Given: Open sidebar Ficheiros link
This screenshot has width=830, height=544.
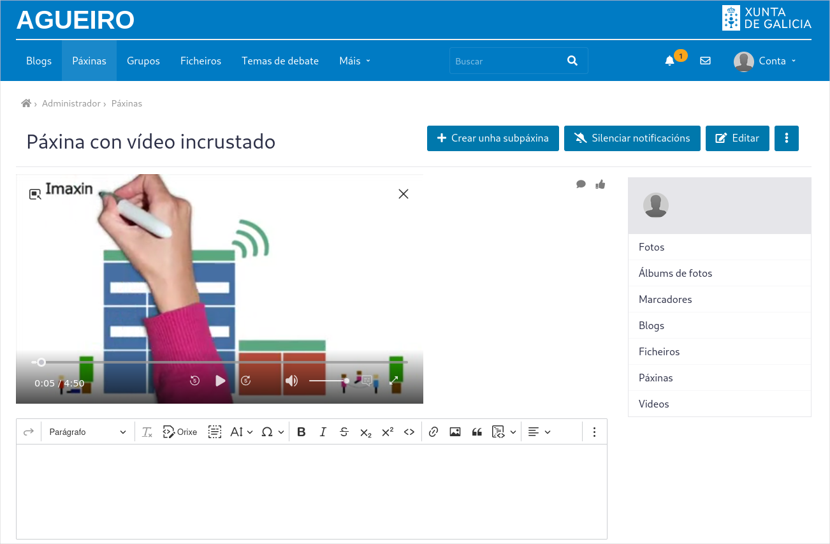Looking at the screenshot, I should click(x=720, y=351).
